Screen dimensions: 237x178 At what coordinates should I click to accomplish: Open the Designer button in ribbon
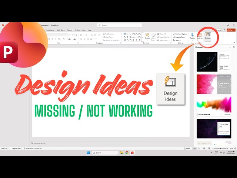pos(208,37)
